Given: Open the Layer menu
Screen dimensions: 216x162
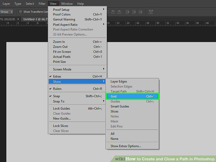Looking at the screenshot, I should [x=6, y=4].
